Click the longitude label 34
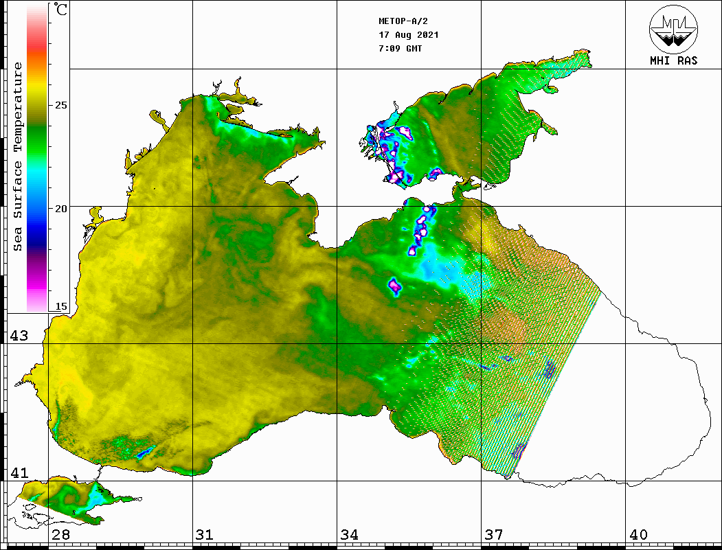This screenshot has width=722, height=550. point(349,535)
